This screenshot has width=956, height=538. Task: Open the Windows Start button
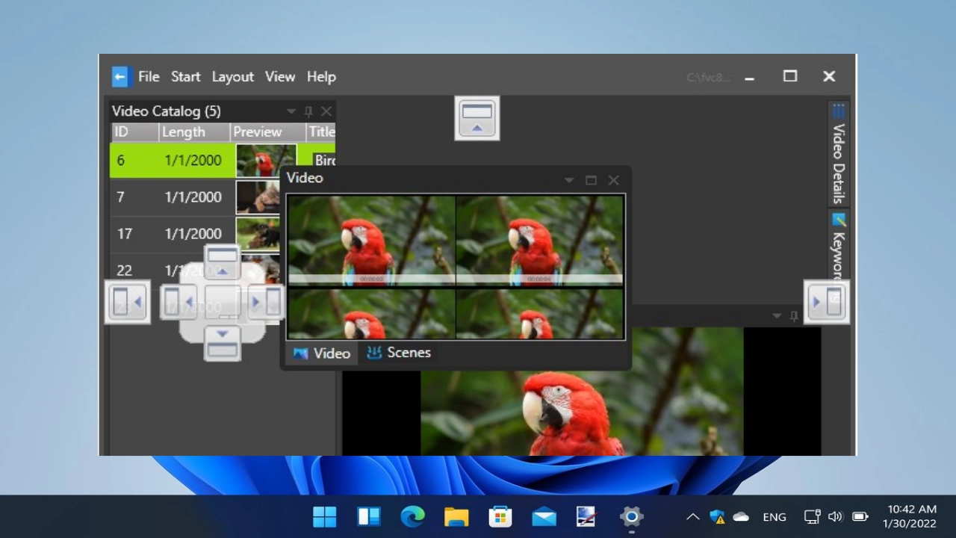pos(325,516)
